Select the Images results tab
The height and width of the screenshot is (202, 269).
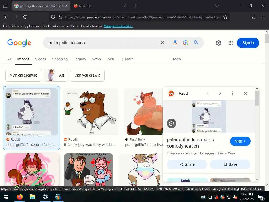point(23,59)
